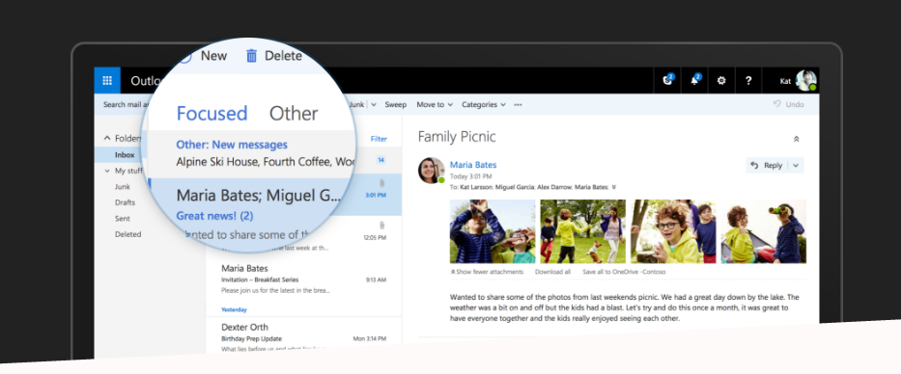Screen dimensions: 901x374
Task: Open the Filter link
Action: click(x=379, y=139)
